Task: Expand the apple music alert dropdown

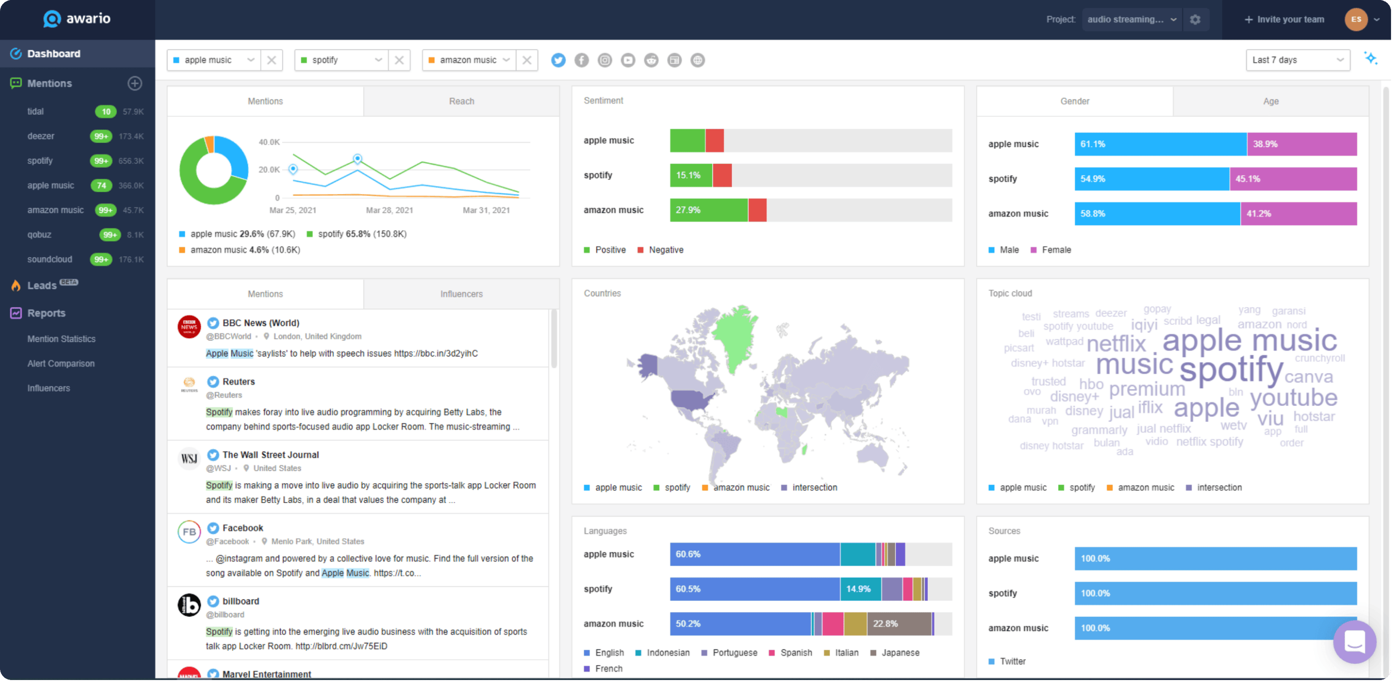Action: click(251, 60)
